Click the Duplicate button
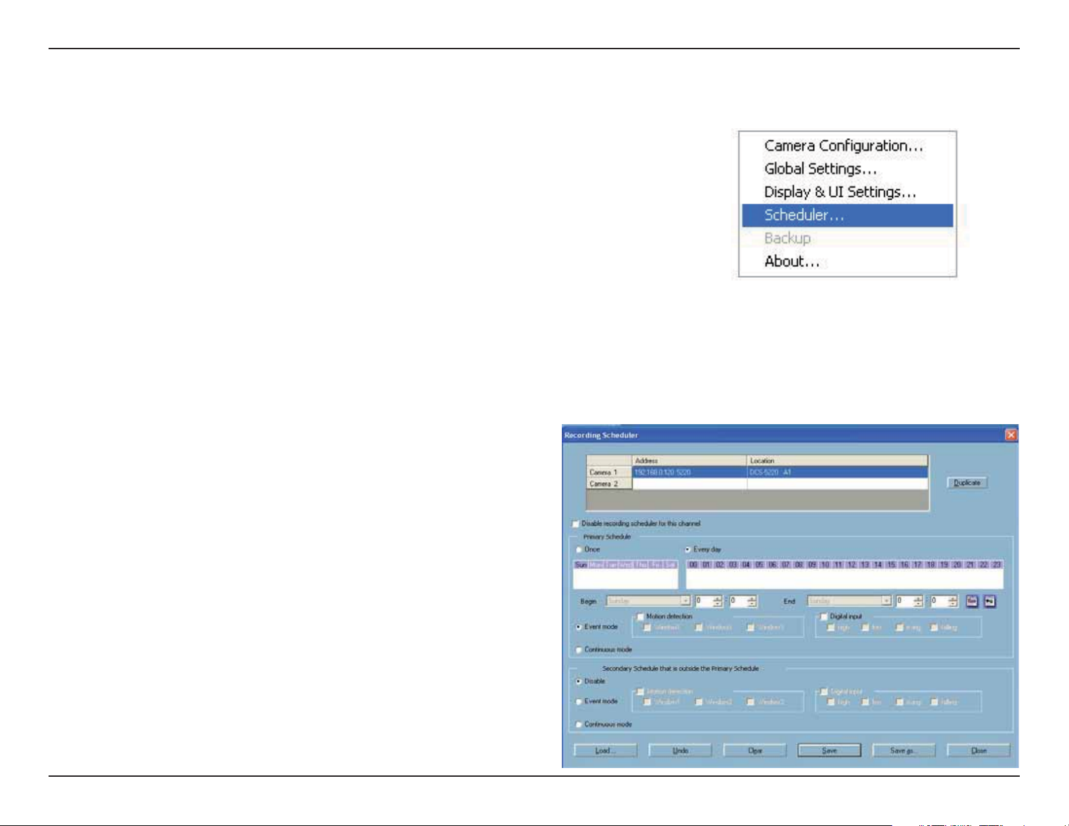 tap(967, 483)
